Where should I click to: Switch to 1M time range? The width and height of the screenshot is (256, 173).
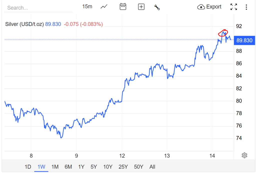tap(55, 167)
